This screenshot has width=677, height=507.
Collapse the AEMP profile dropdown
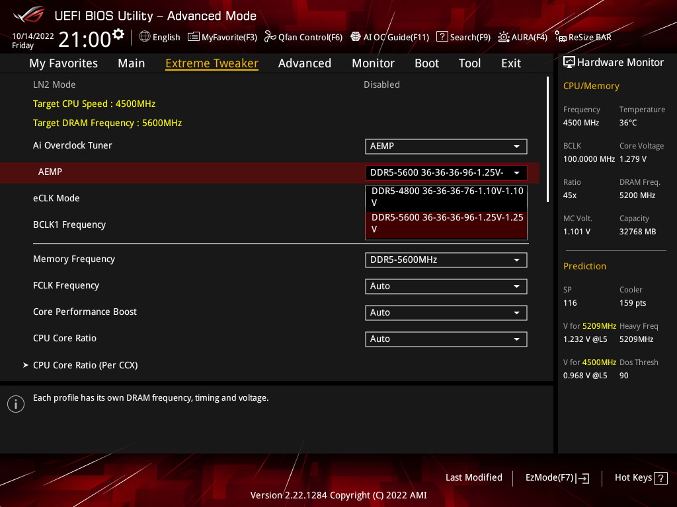446,173
